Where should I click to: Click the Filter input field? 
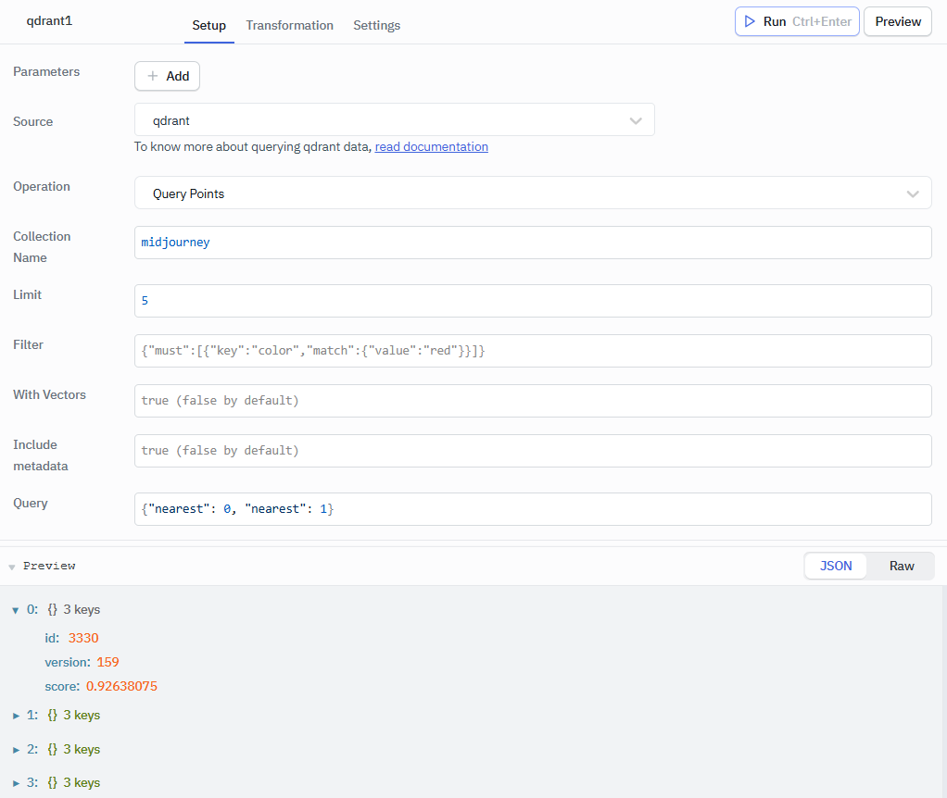[533, 351]
